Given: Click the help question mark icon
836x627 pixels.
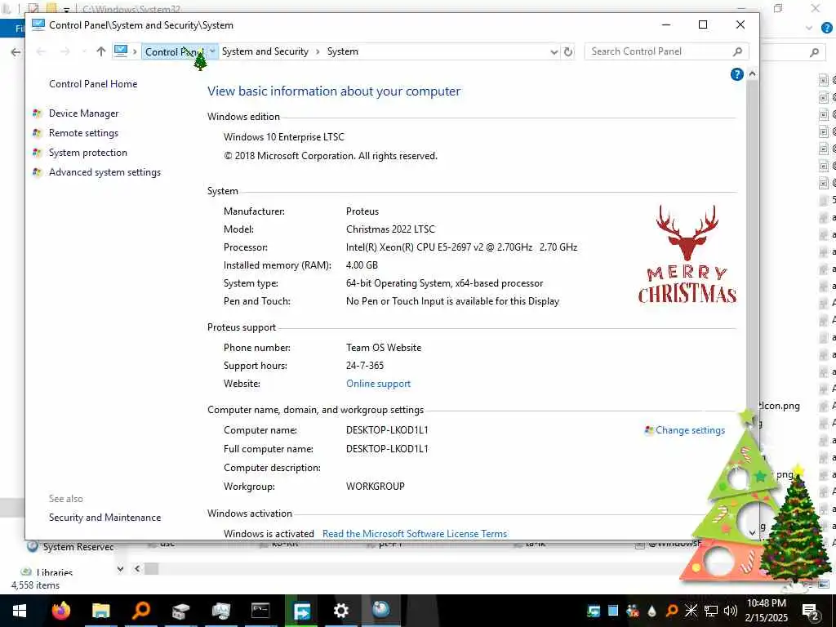Looking at the screenshot, I should [737, 74].
